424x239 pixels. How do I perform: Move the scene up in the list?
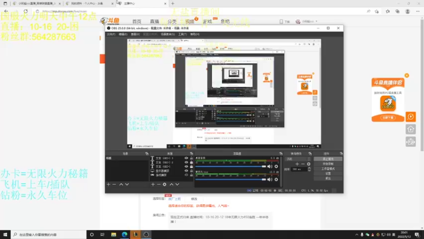click(121, 184)
